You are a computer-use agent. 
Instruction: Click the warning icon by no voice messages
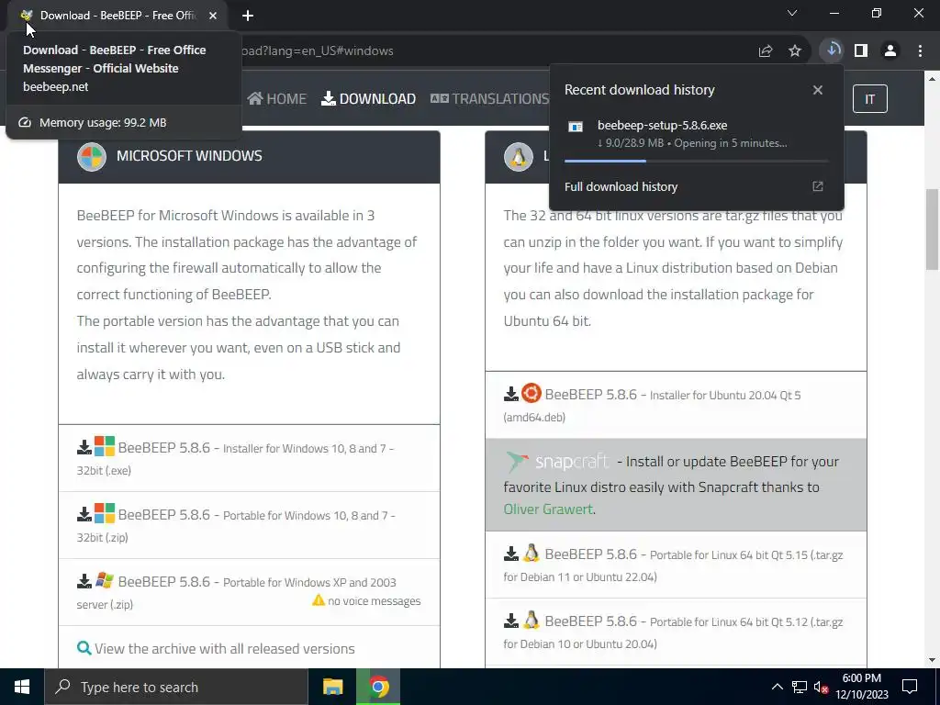pyautogui.click(x=319, y=600)
